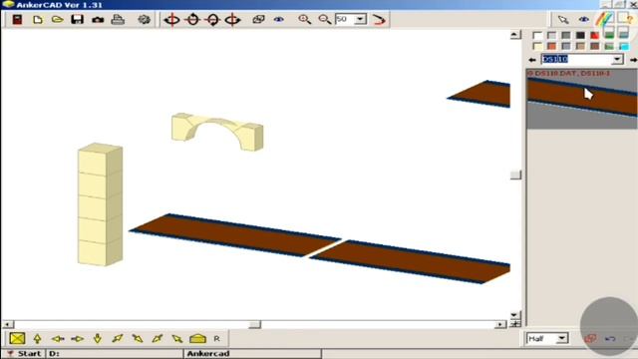The image size is (638, 359).
Task: Click the red exit door icon
Action: click(17, 19)
